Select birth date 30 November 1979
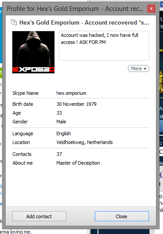This screenshot has height=234, width=163. (76, 104)
